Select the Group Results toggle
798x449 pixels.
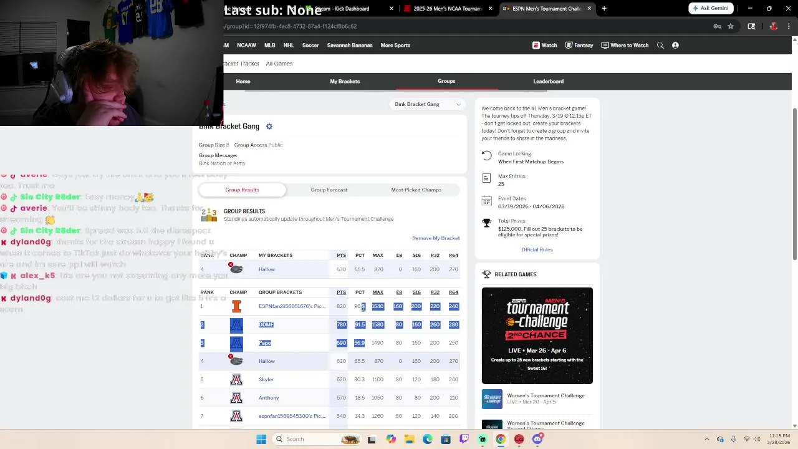point(242,190)
